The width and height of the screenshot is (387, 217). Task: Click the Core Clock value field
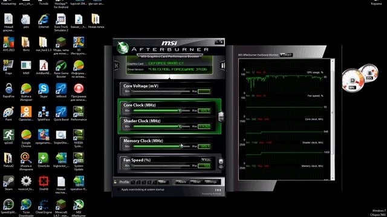(x=204, y=111)
